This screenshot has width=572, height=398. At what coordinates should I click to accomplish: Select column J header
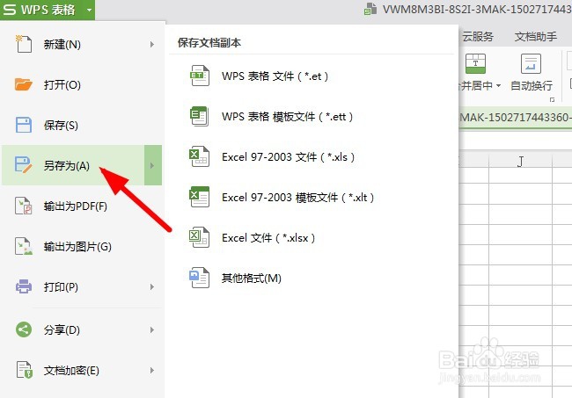pyautogui.click(x=521, y=161)
